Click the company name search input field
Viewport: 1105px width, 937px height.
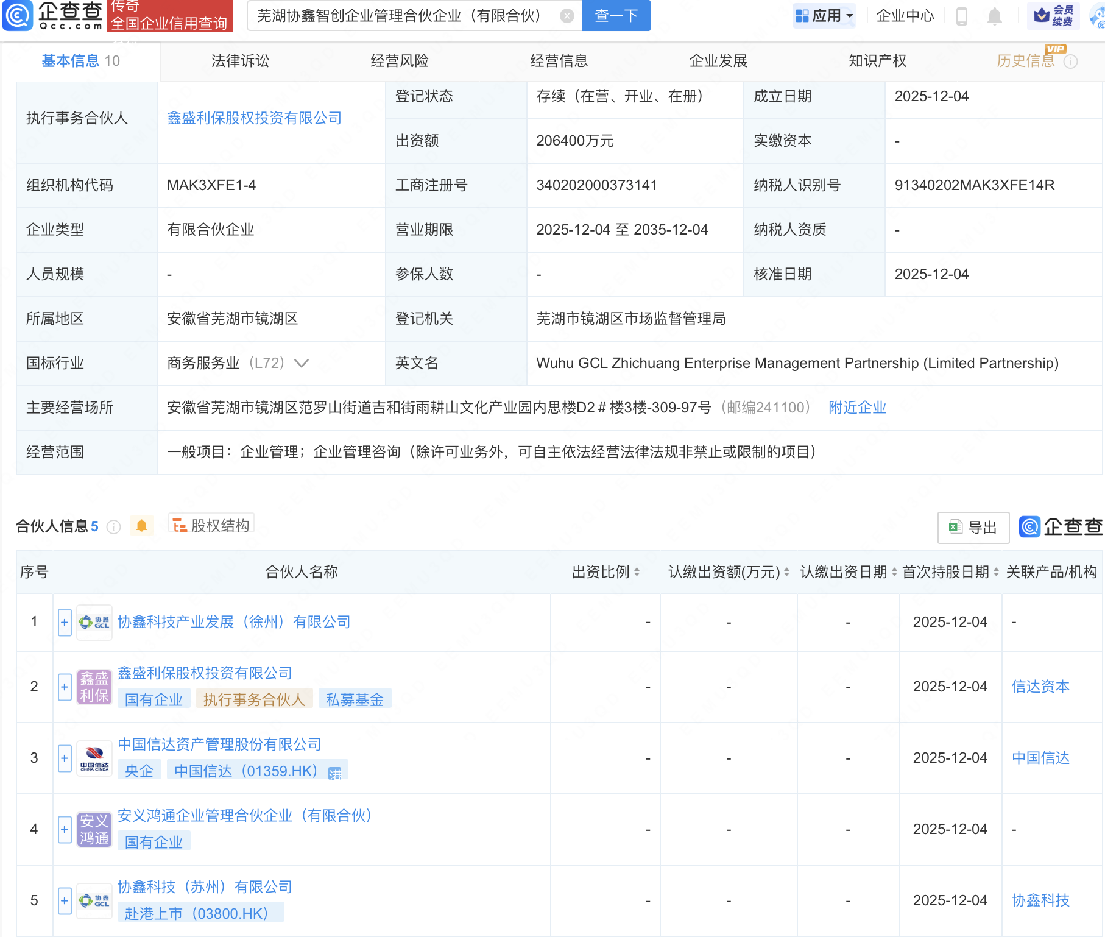click(x=402, y=16)
